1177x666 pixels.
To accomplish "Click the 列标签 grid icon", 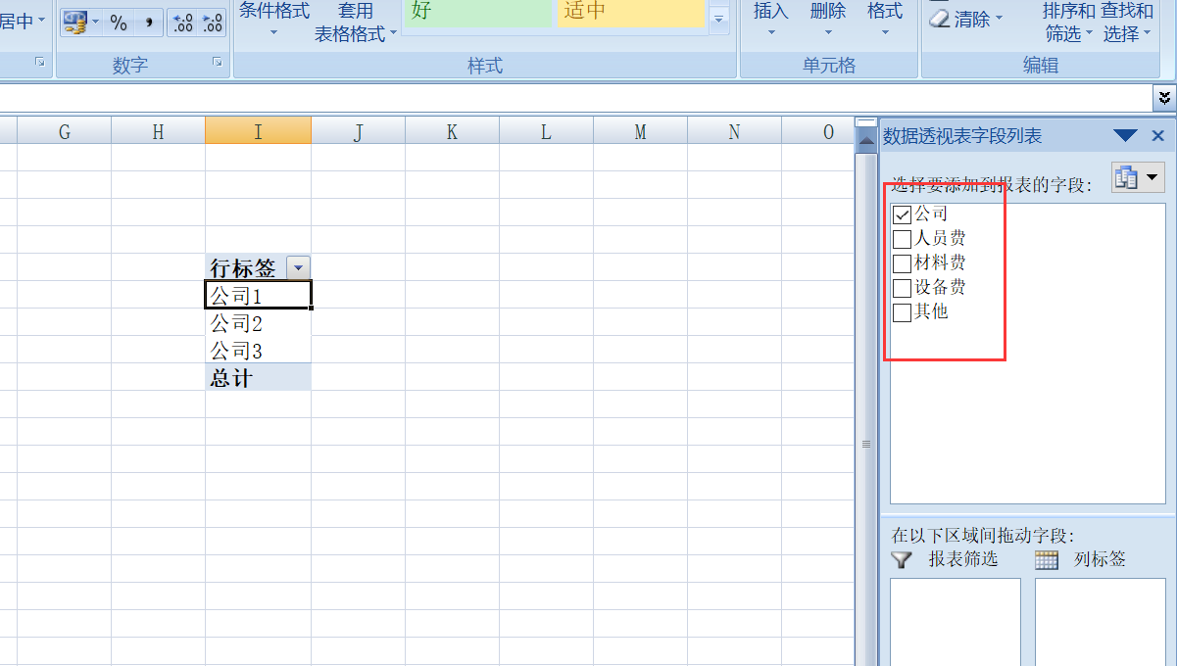I will [x=1046, y=559].
